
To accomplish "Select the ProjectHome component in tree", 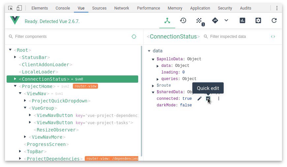I will [x=37, y=86].
